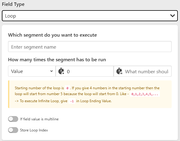180x141 pixels.
Task: Click the loop starting number field showing 0
Action: pos(85,71)
